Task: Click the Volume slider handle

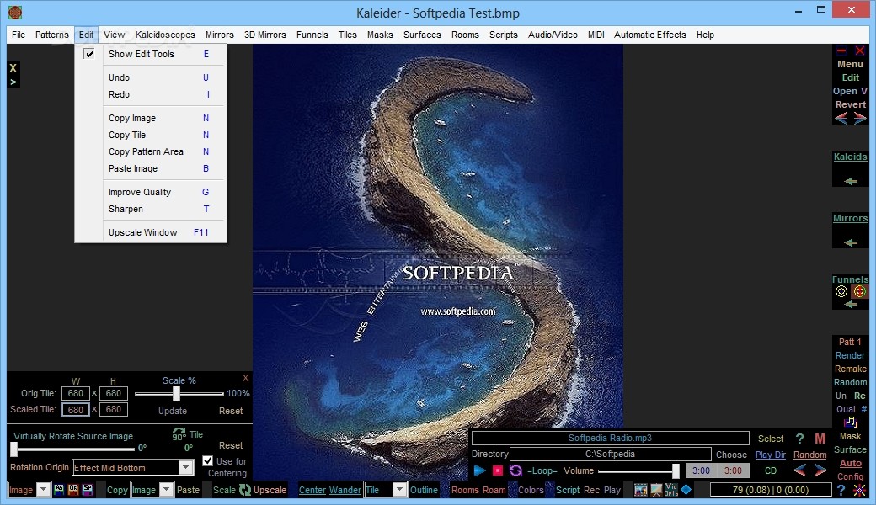Action: tap(676, 471)
